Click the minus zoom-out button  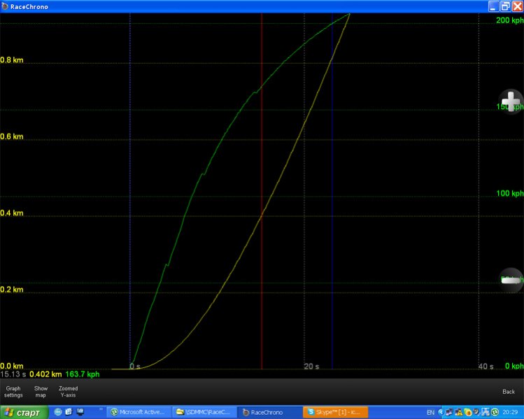point(511,279)
